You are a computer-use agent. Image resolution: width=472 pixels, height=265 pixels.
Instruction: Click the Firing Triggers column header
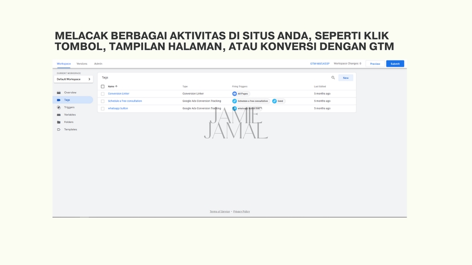tap(239, 87)
